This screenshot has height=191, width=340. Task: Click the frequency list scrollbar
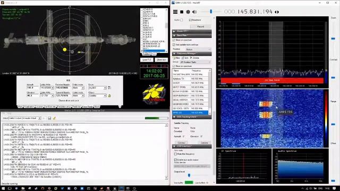[210, 92]
